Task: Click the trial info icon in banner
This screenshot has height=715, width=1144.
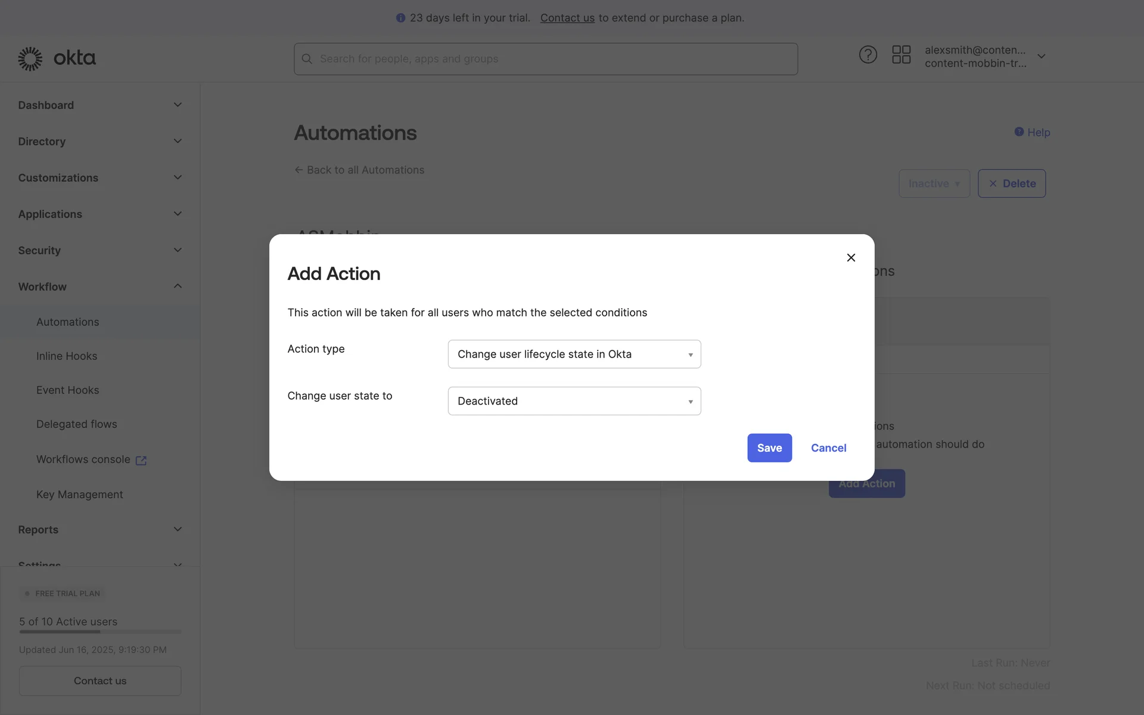Action: pyautogui.click(x=400, y=18)
